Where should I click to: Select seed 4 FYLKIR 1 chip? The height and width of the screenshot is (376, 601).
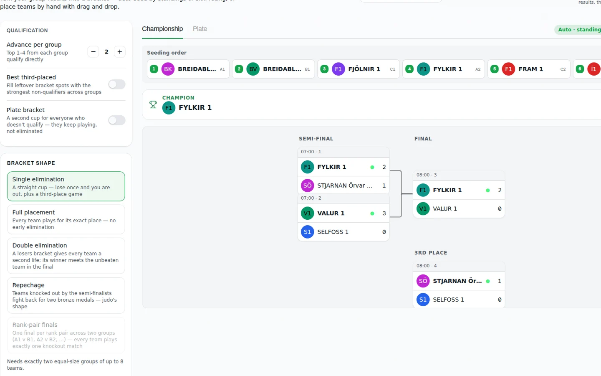pos(444,69)
